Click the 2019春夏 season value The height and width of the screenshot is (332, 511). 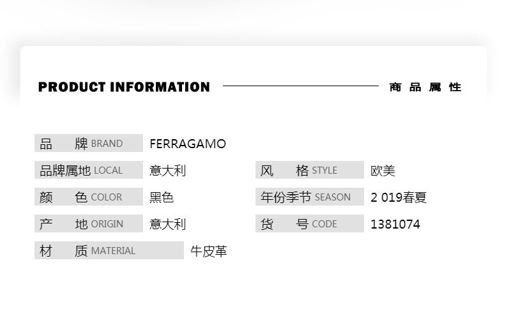tap(399, 197)
